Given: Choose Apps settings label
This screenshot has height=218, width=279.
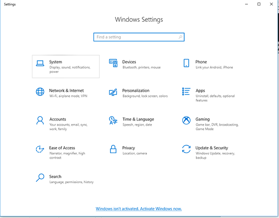Looking at the screenshot, I should 200,91.
